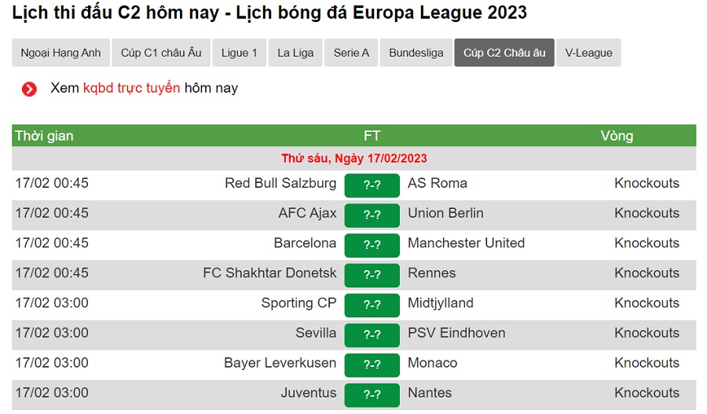
Task: Click score button for Salzburg vs AS Roma
Action: point(372,185)
